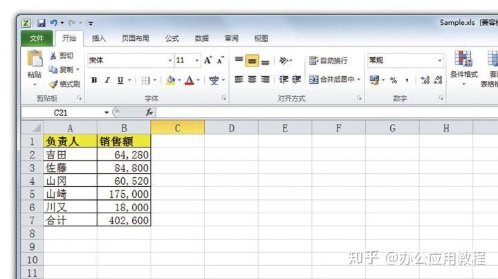
Task: Click the center horizontal alignment icon
Action: [x=252, y=80]
